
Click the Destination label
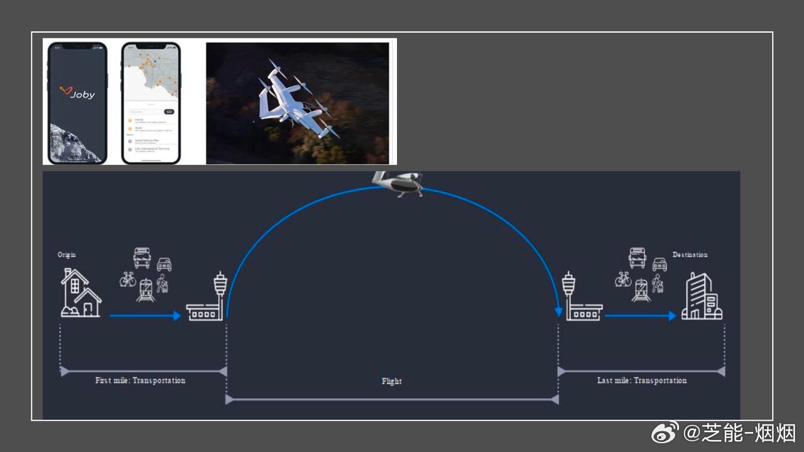pyautogui.click(x=690, y=255)
